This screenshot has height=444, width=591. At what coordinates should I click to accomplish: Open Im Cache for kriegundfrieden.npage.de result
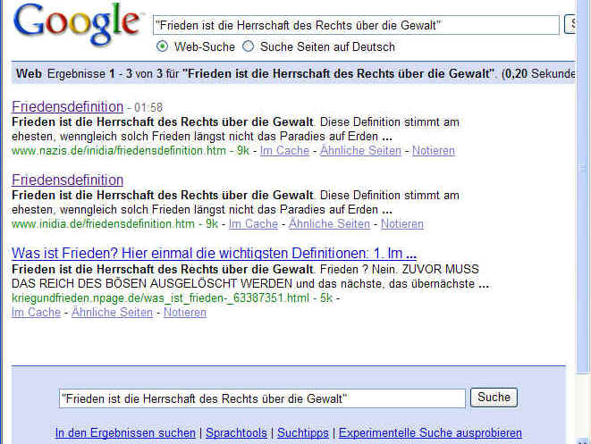[x=36, y=312]
